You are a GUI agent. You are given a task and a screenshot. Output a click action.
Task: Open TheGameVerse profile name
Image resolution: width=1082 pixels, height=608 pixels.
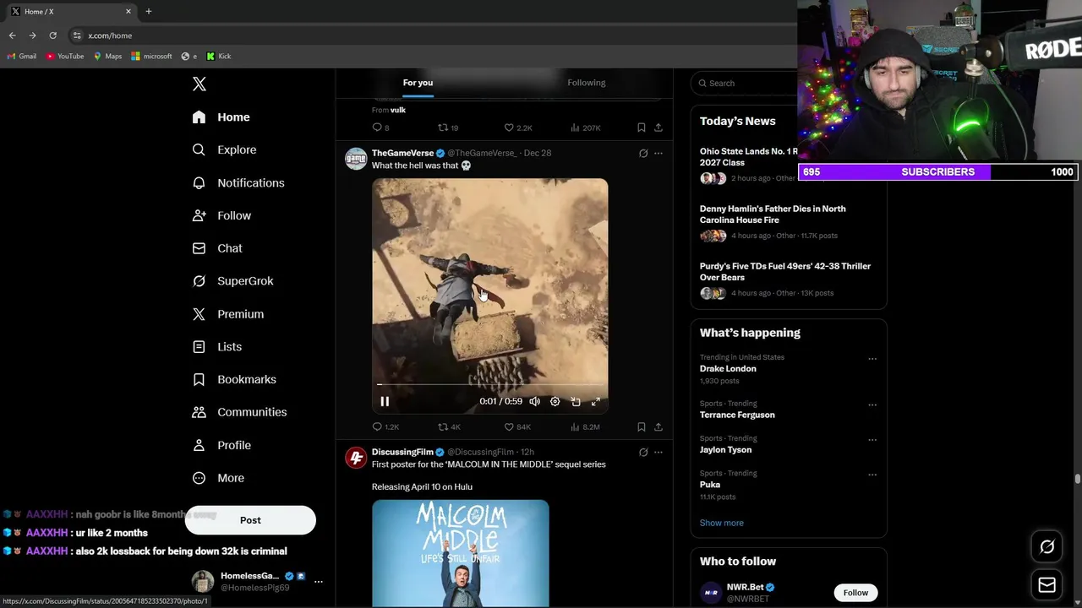point(402,153)
